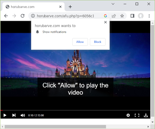Viewport: 155px width, 129px height.
Task: Bookmark this page with star icon
Action: click(122, 16)
